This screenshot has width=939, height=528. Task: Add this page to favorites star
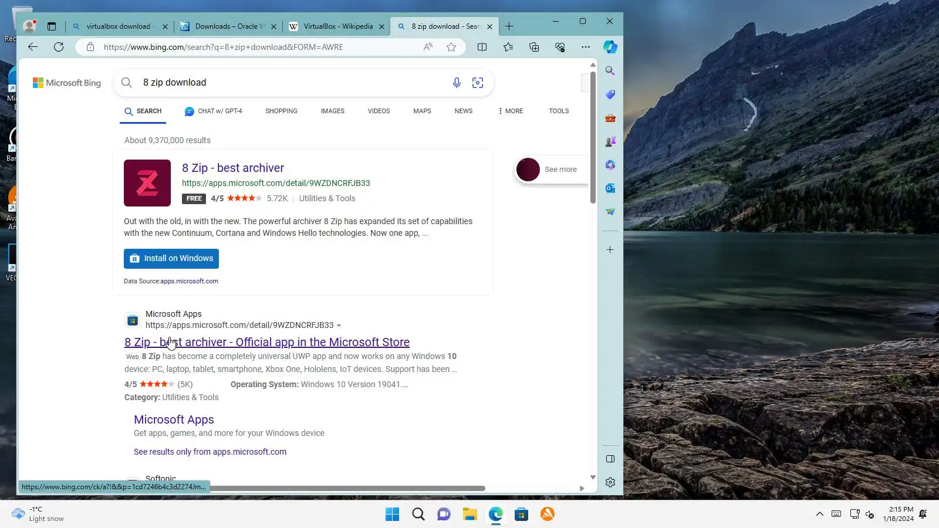[x=451, y=47]
